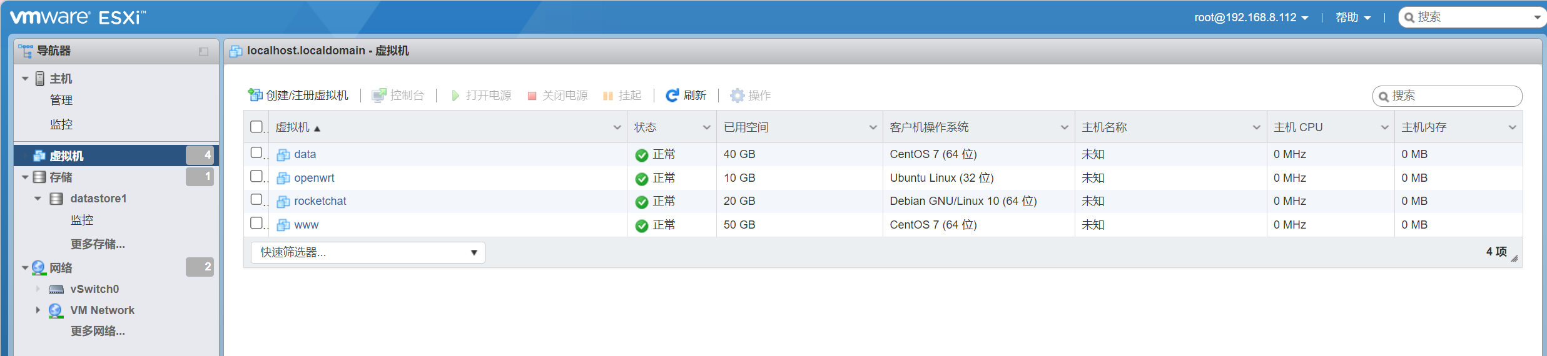This screenshot has height=356, width=1547.
Task: Open the www virtual machine link
Action: point(307,225)
